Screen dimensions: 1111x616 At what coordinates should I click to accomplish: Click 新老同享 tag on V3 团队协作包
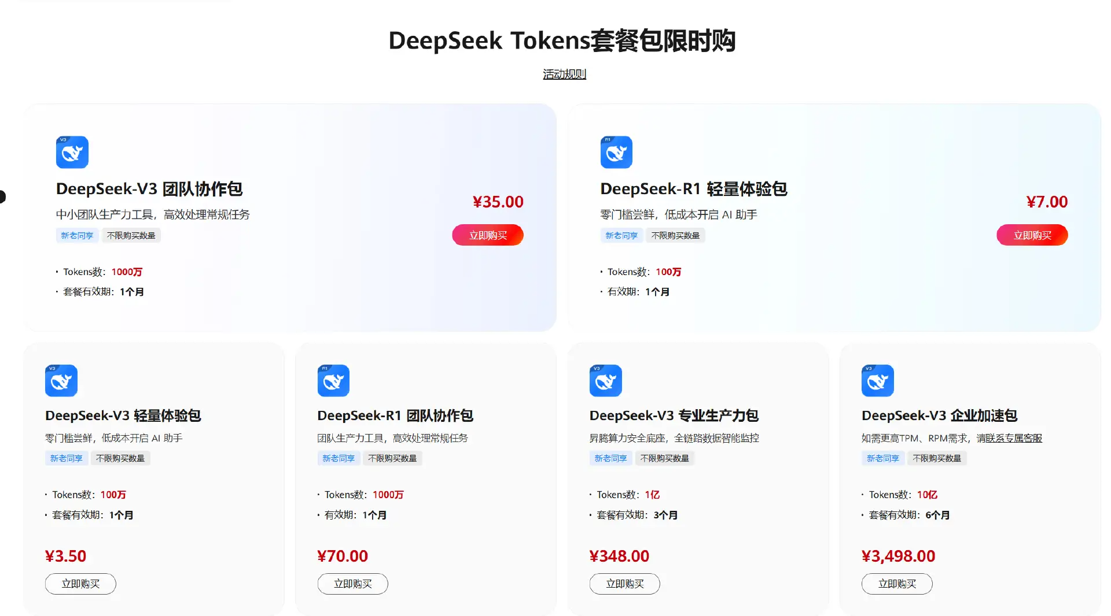click(77, 235)
